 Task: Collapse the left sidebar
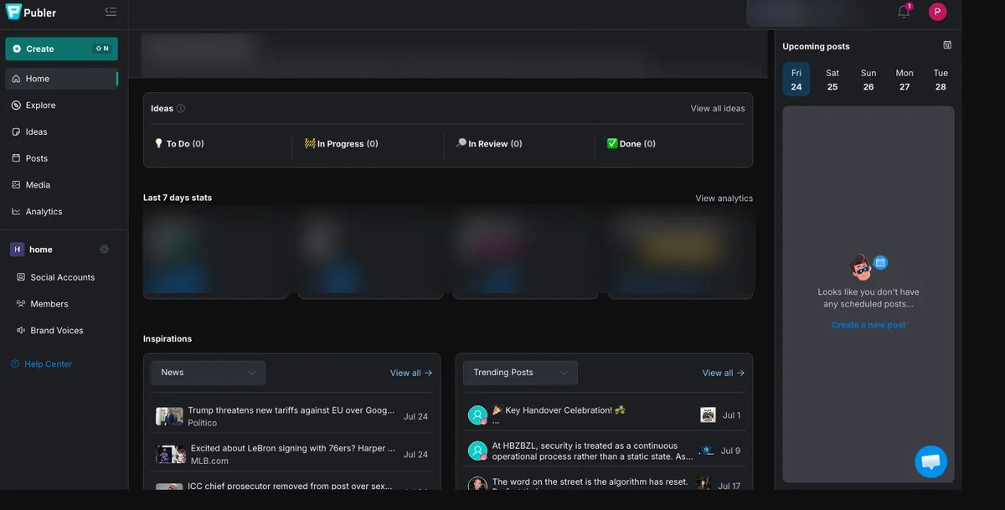coord(111,12)
